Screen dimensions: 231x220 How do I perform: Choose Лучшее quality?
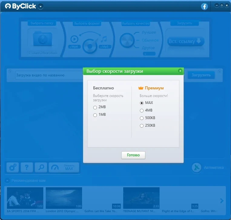149,32
